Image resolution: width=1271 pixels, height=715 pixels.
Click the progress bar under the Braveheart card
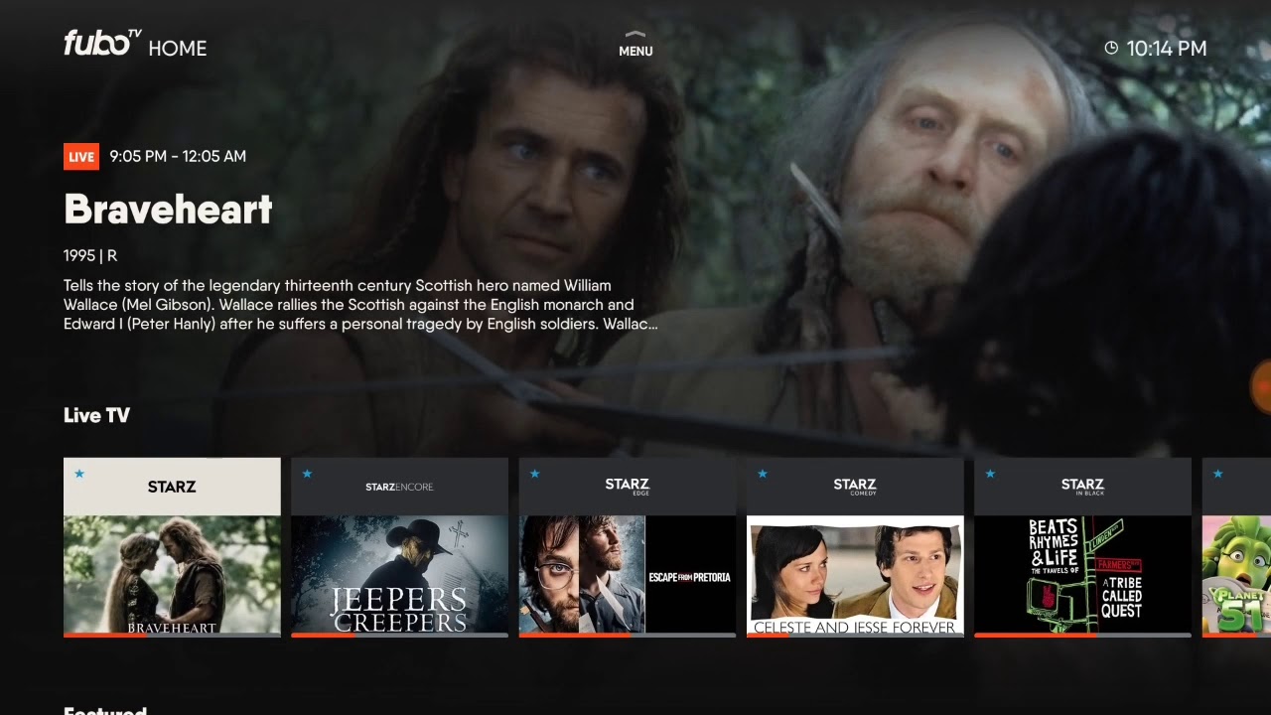pyautogui.click(x=172, y=635)
